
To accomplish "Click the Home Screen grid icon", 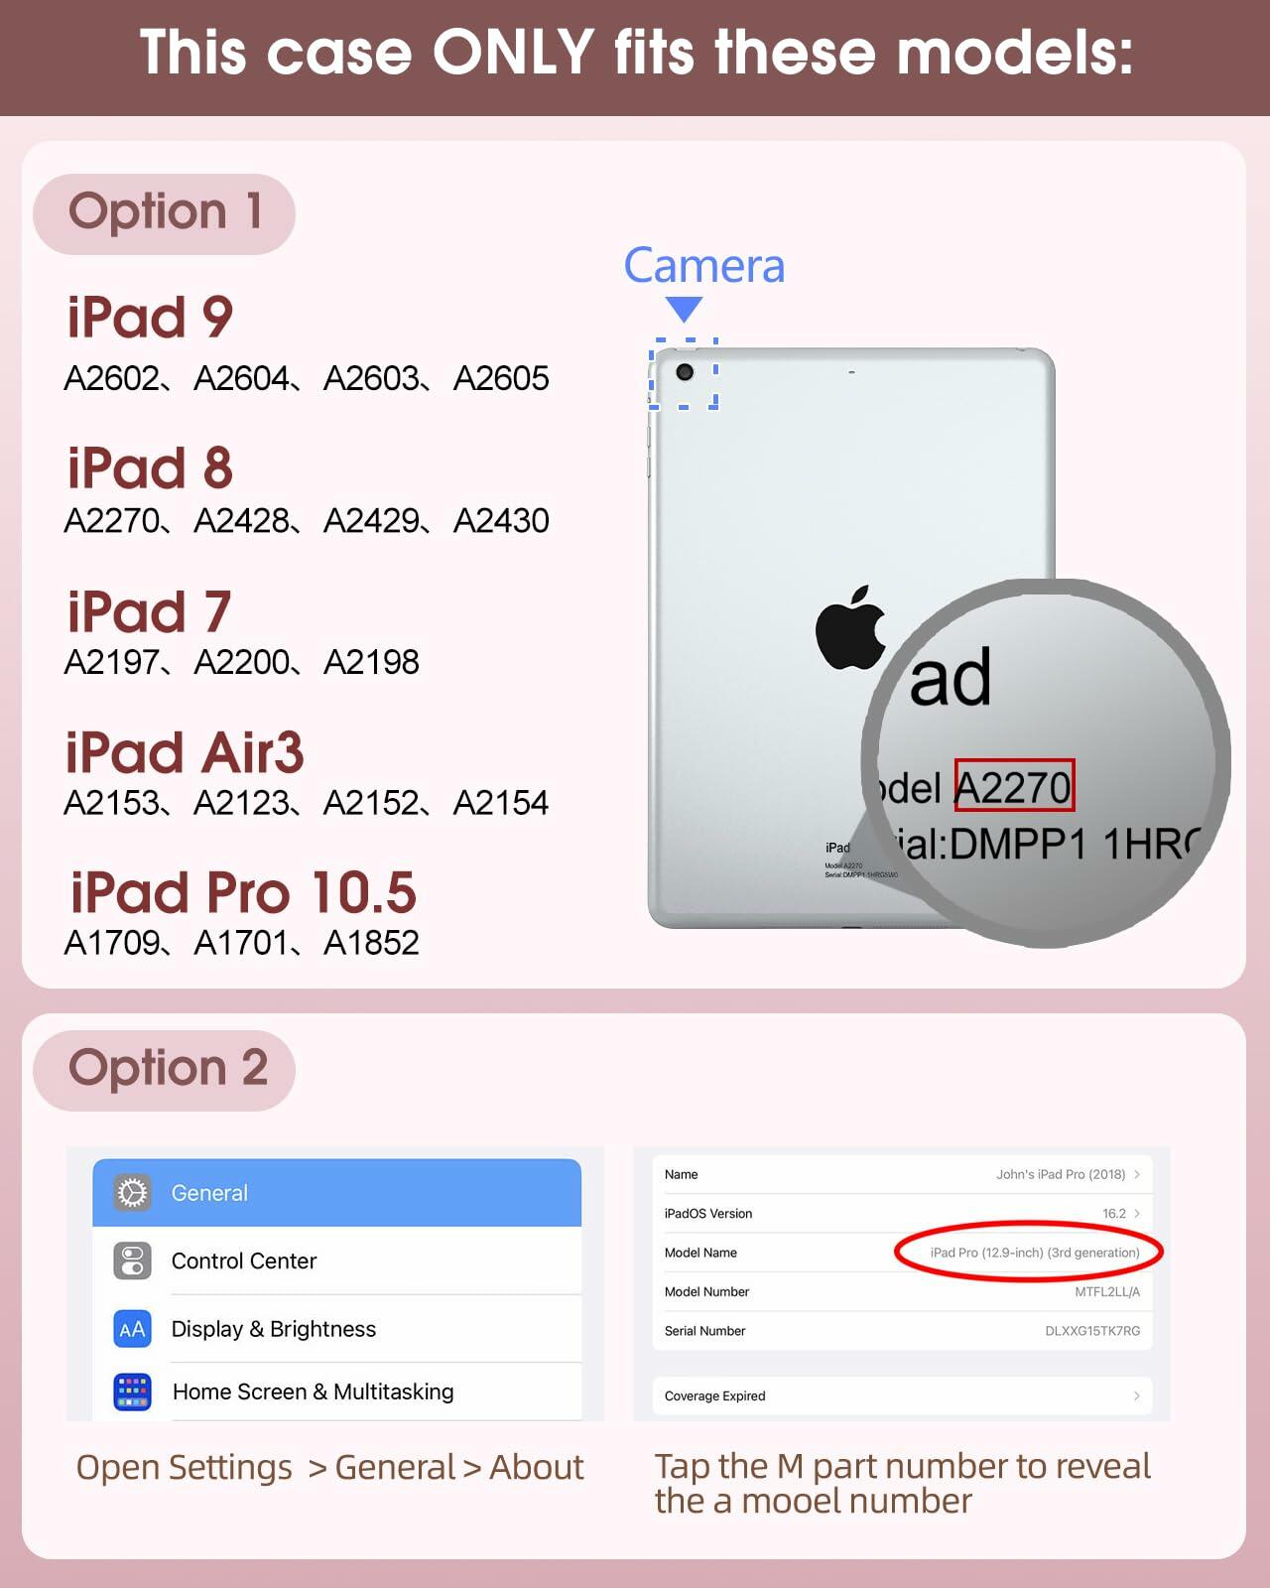I will click(132, 1391).
